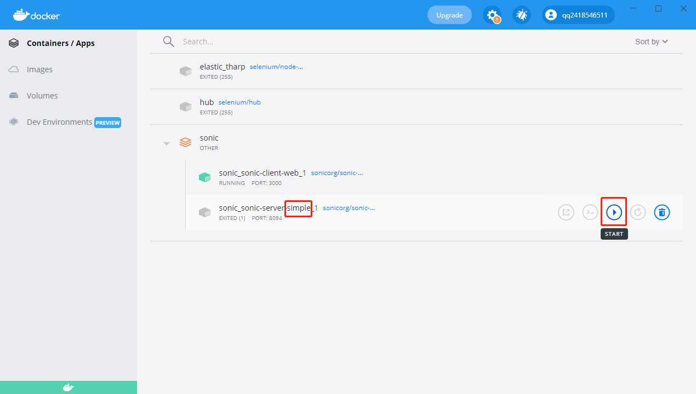The height and width of the screenshot is (394, 696).
Task: Open sonicorg link of sonic-client-web_1
Action: [x=337, y=173]
